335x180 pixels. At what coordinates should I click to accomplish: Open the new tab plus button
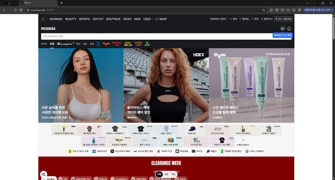62,3
